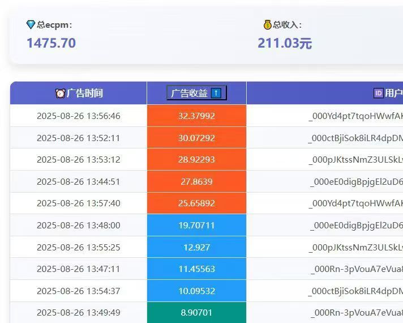Click the ID badge icon in 用户 header

click(x=378, y=93)
